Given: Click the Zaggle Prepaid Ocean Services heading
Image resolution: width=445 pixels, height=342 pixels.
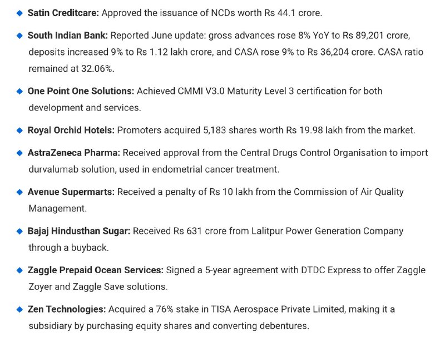Looking at the screenshot, I should (x=95, y=270).
